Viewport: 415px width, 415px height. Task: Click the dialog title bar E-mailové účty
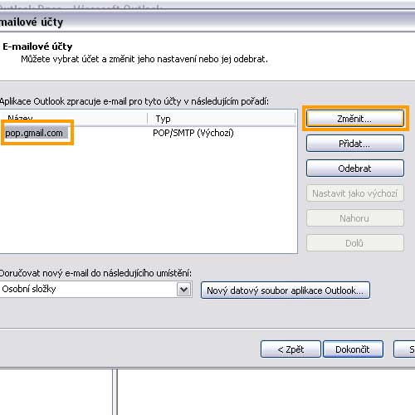pos(207,22)
